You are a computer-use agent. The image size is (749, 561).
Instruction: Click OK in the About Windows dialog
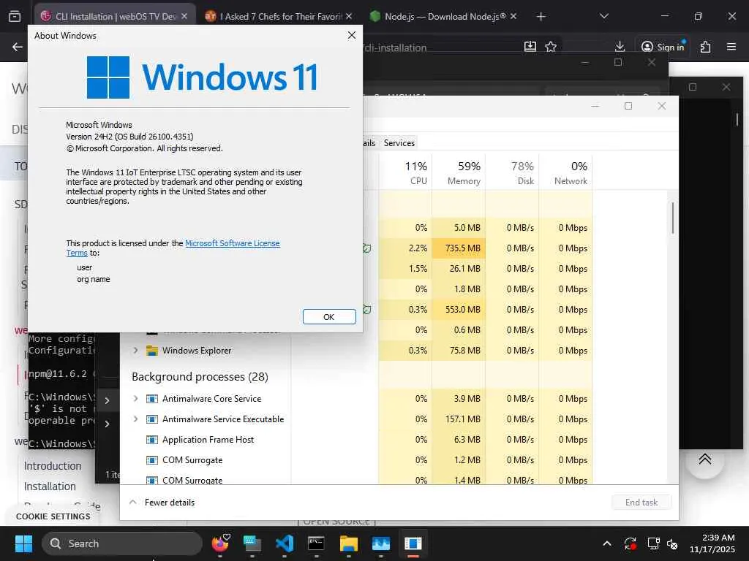(329, 317)
